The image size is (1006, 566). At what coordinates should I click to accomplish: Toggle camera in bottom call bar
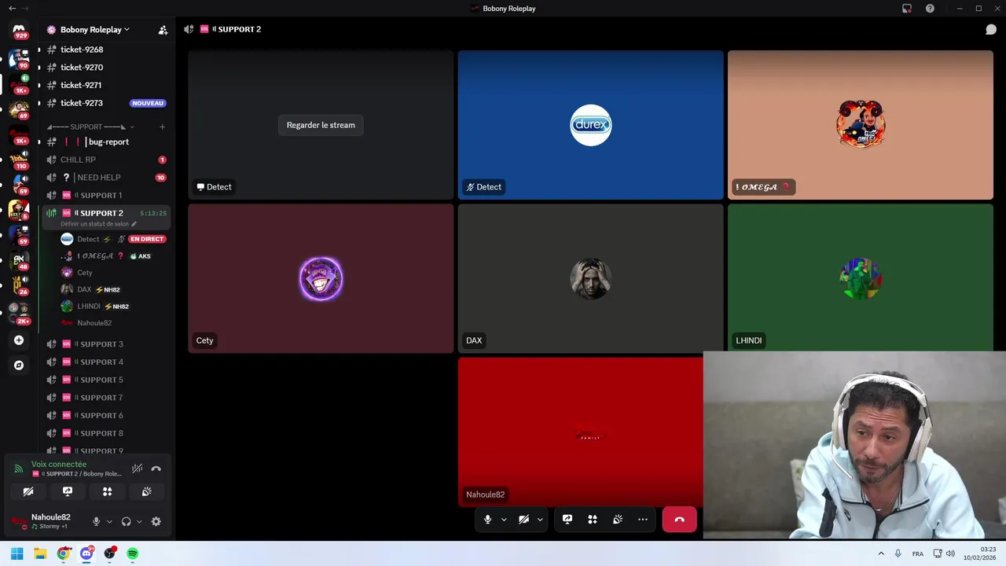tap(523, 520)
